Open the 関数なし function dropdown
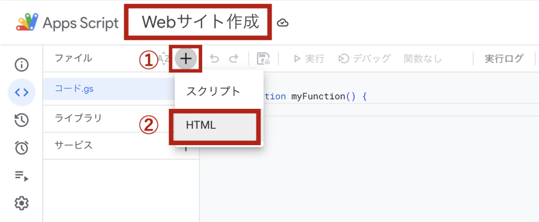This screenshot has width=539, height=222. tap(423, 59)
